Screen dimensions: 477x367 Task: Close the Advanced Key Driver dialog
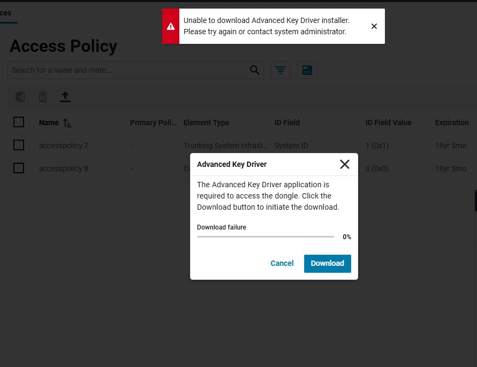click(x=344, y=164)
